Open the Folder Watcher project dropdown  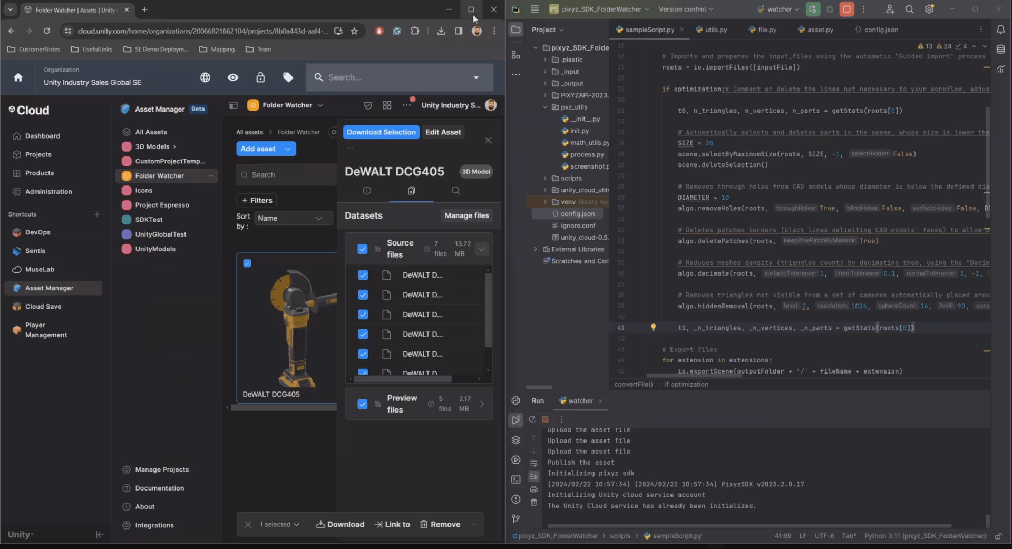pyautogui.click(x=320, y=105)
